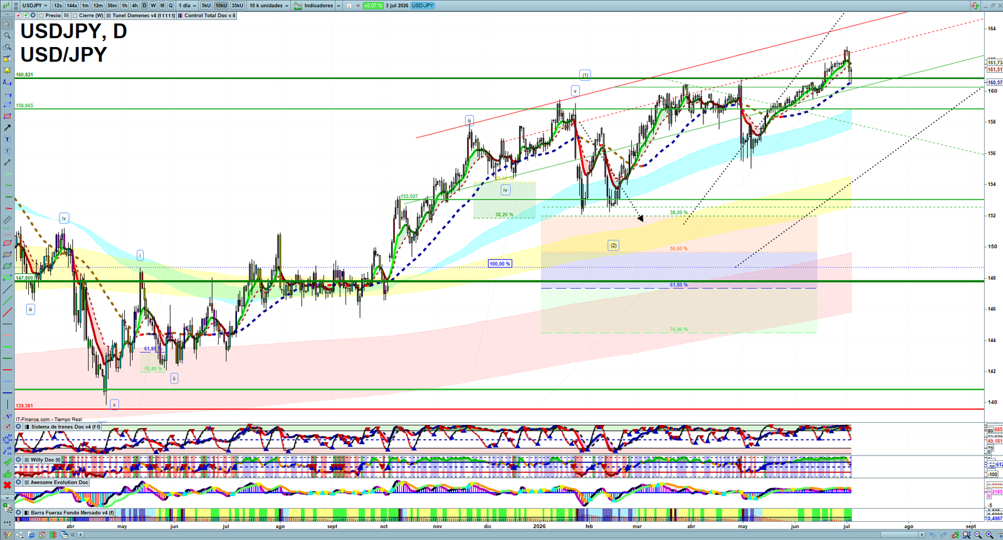Select the blue rectangle drawing tool
1003x540 pixels.
point(7,105)
